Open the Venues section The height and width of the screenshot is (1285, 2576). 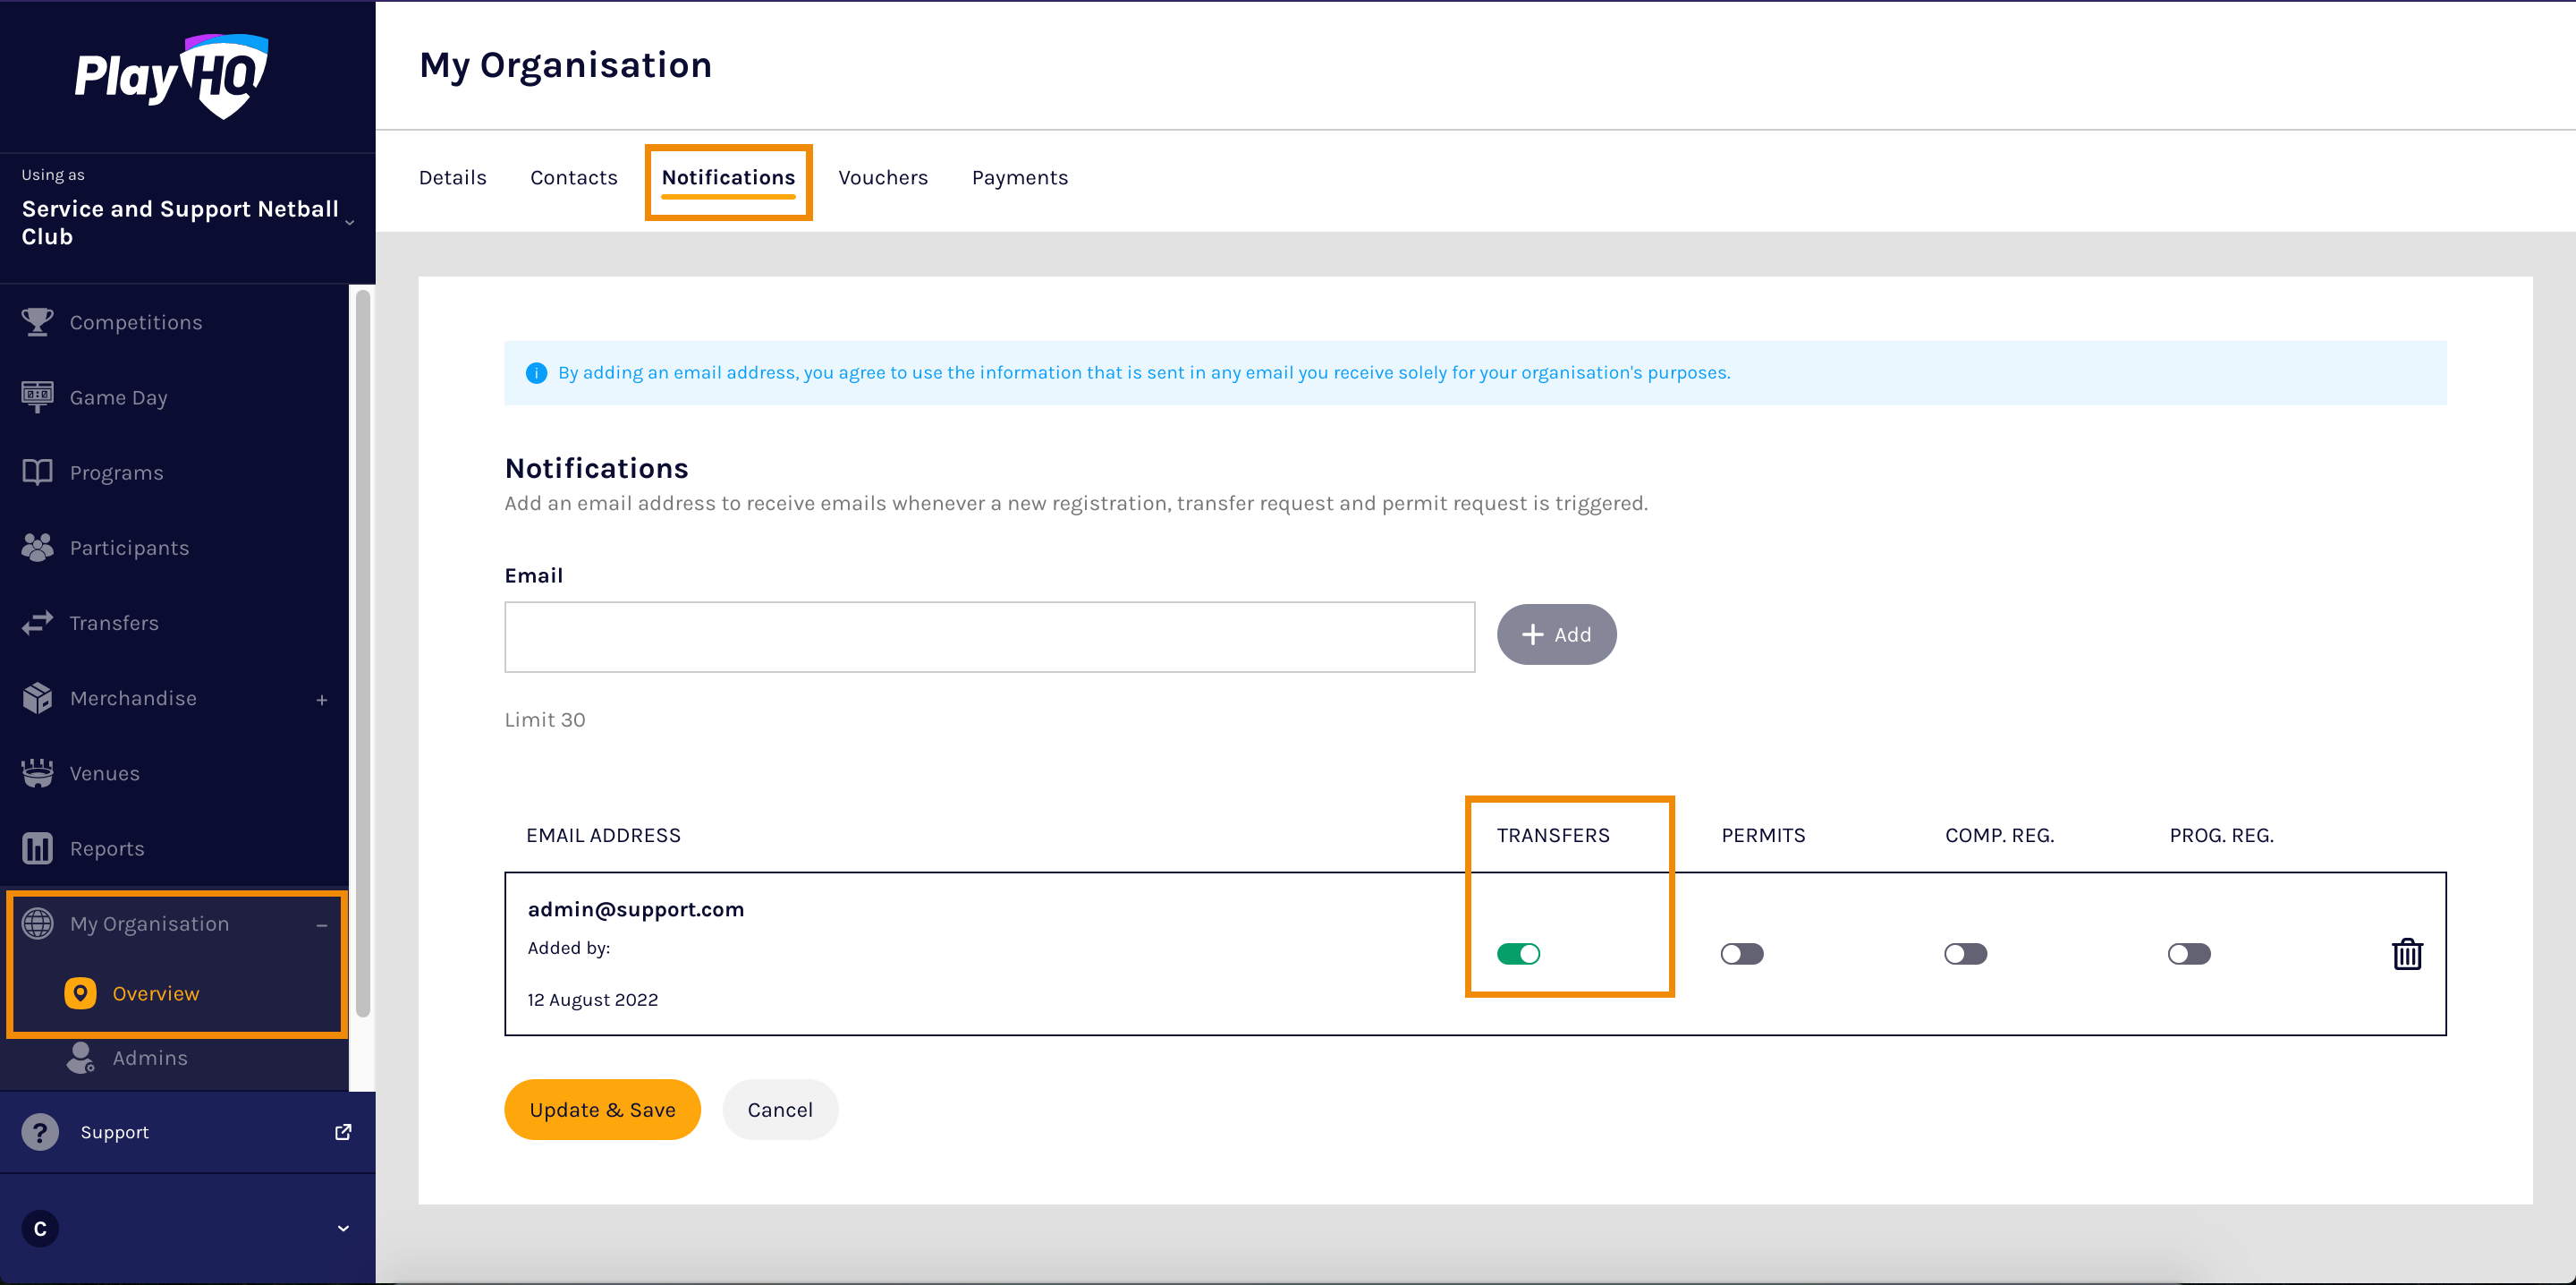point(104,772)
